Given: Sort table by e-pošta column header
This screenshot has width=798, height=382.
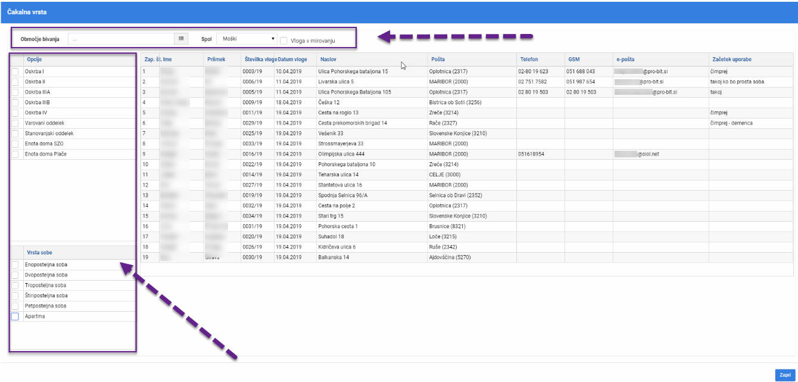Looking at the screenshot, I should coord(626,60).
